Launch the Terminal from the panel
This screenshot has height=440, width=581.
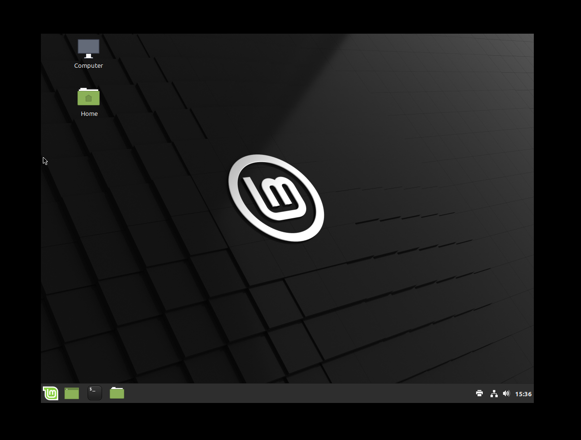coord(95,393)
